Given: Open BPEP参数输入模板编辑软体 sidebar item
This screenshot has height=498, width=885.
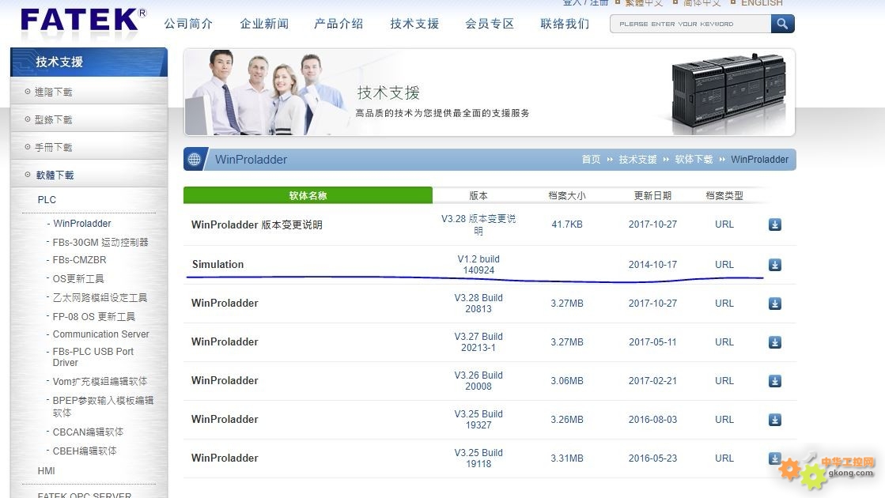Looking at the screenshot, I should (x=103, y=406).
